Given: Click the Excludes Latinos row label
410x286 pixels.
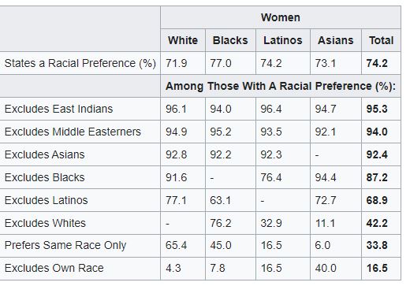Looking at the screenshot, I should tap(46, 200).
